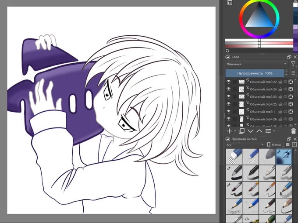Open layer properties sliders icon
Image resolution: width=298 pixels, height=223 pixels.
click(268, 131)
